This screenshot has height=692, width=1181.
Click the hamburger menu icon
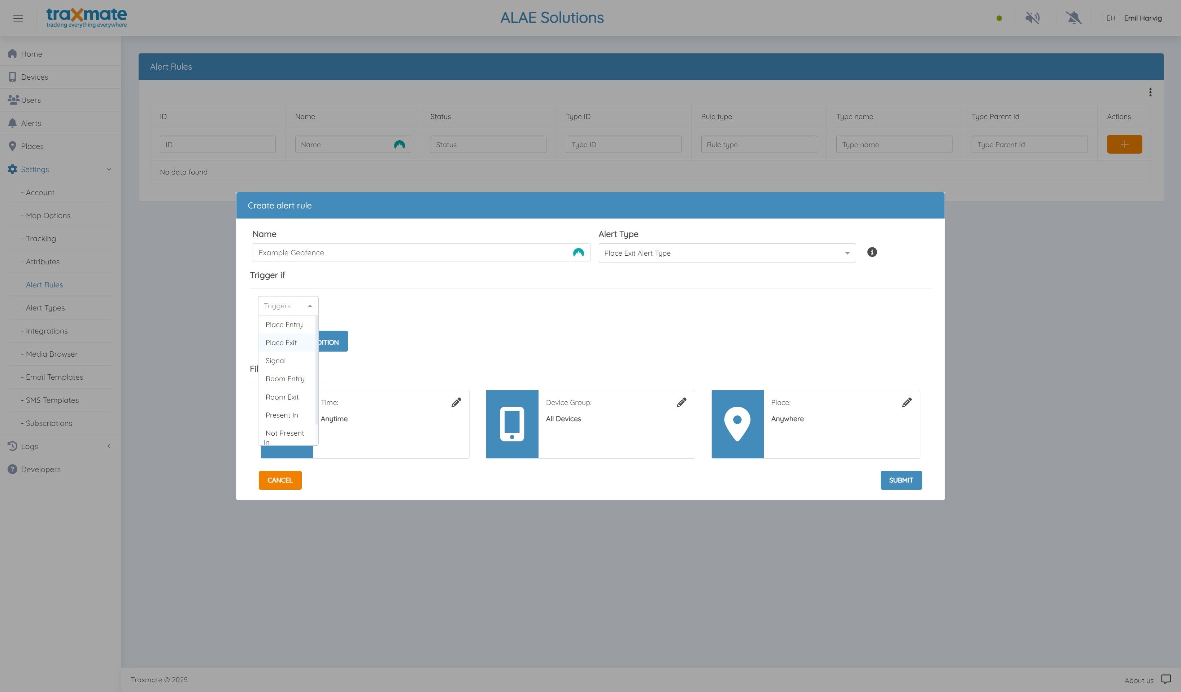click(18, 18)
